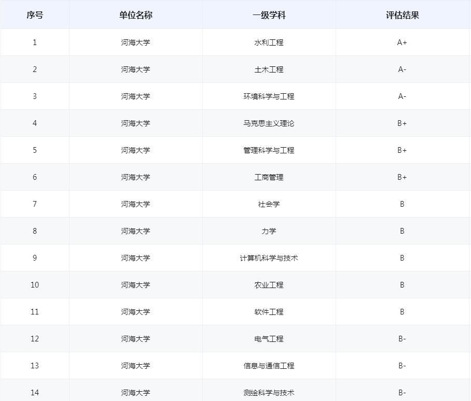471x401 pixels.
Task: Select the 信息与通信工程 cell
Action: pyautogui.click(x=269, y=366)
